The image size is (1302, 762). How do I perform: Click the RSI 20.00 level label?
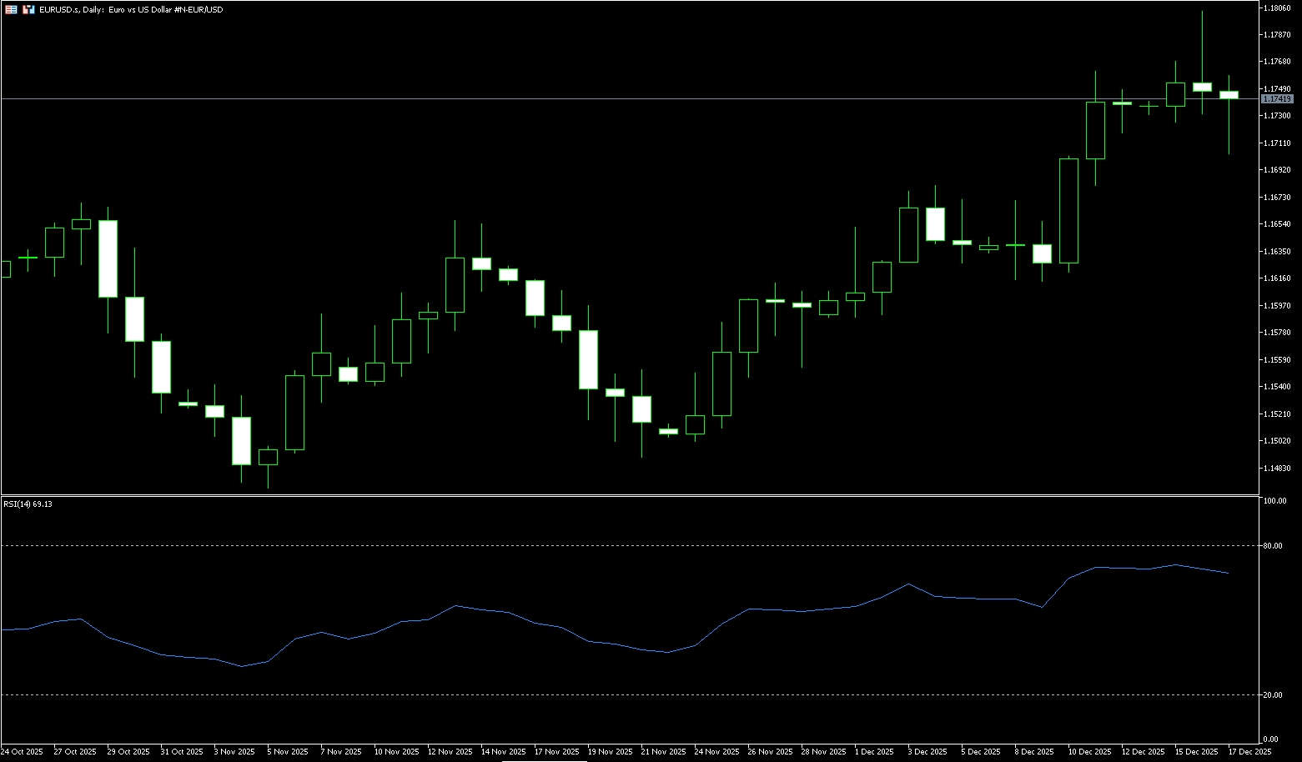click(1273, 695)
